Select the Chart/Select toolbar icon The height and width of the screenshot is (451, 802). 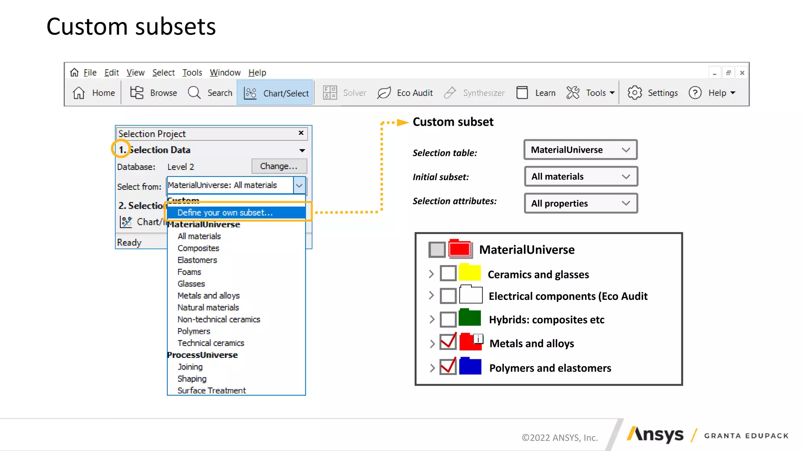250,93
